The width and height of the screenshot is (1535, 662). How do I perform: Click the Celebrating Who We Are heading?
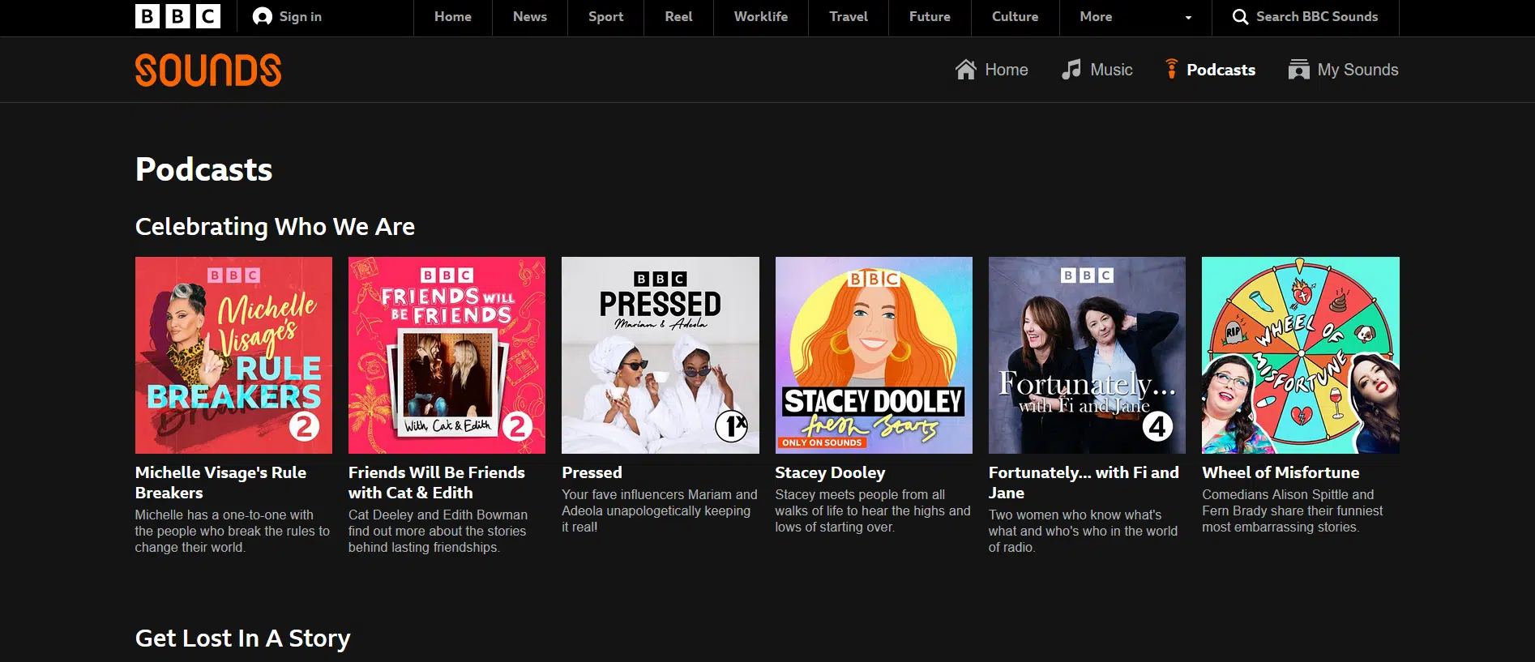point(275,227)
